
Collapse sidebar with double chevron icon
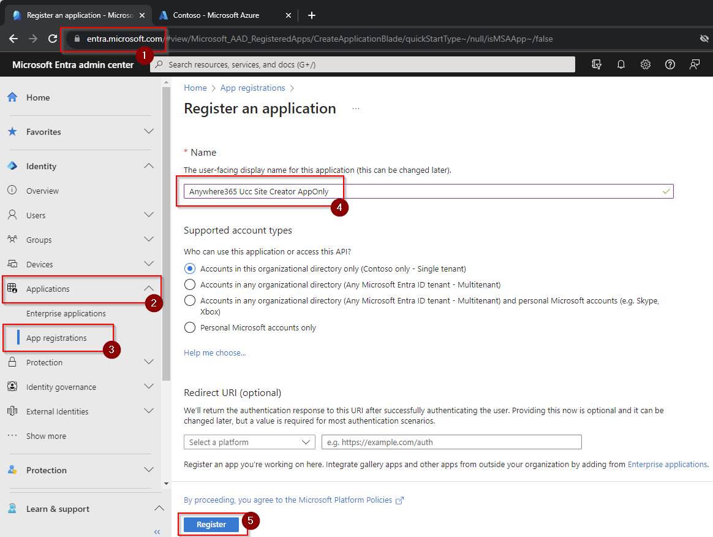point(157,532)
